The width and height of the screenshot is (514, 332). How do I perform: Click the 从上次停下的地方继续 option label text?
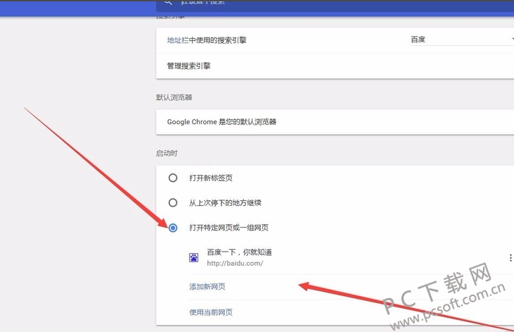pos(225,203)
